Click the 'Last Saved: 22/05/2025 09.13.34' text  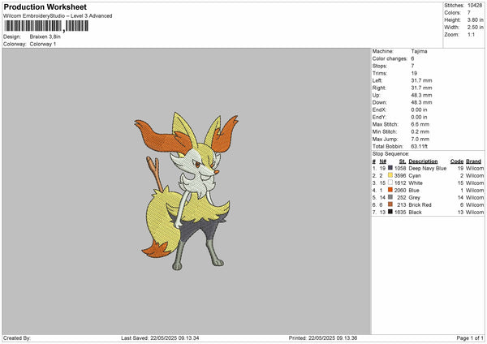click(x=160, y=338)
